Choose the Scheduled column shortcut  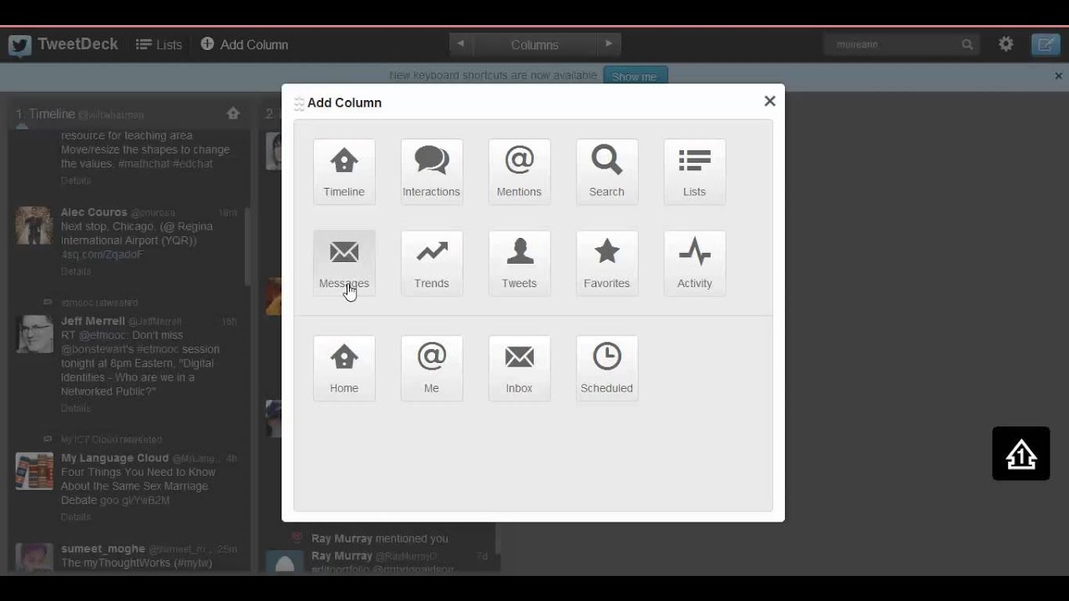[607, 368]
